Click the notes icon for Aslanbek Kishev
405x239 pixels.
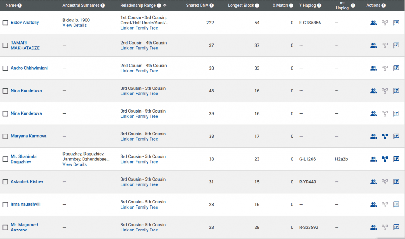[x=396, y=182]
